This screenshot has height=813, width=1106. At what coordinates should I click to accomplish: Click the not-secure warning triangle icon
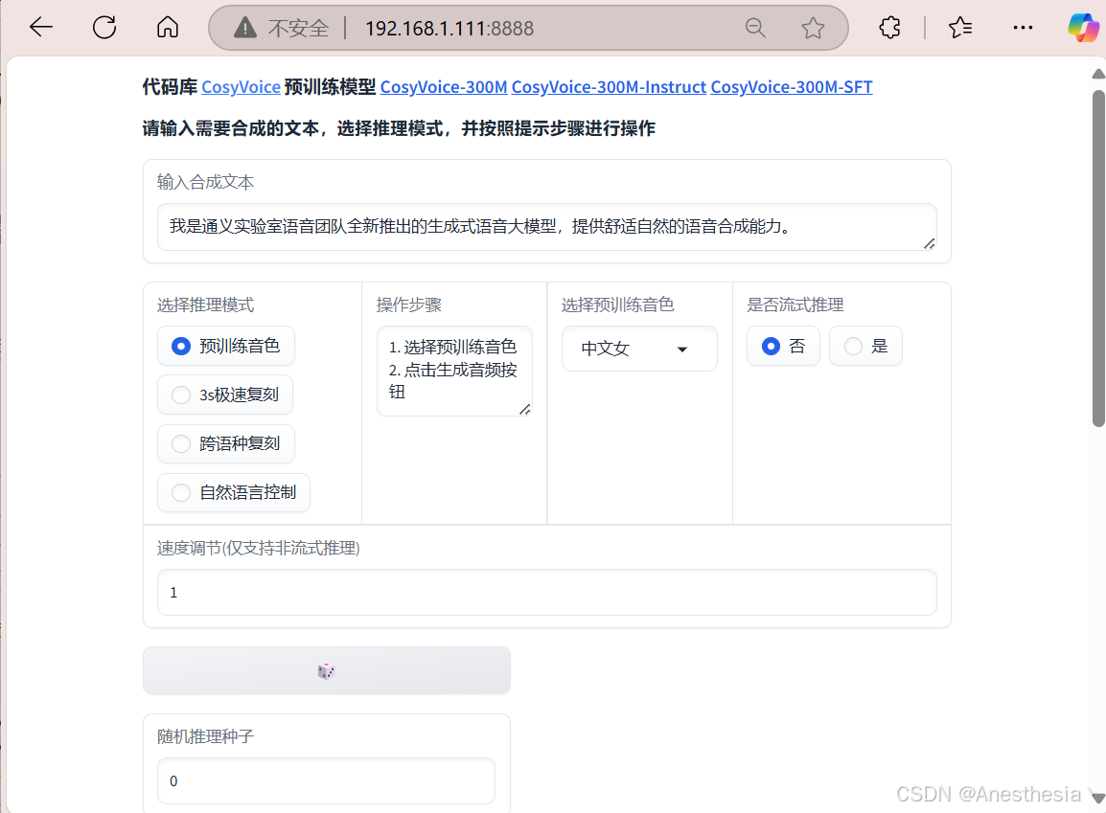point(244,28)
